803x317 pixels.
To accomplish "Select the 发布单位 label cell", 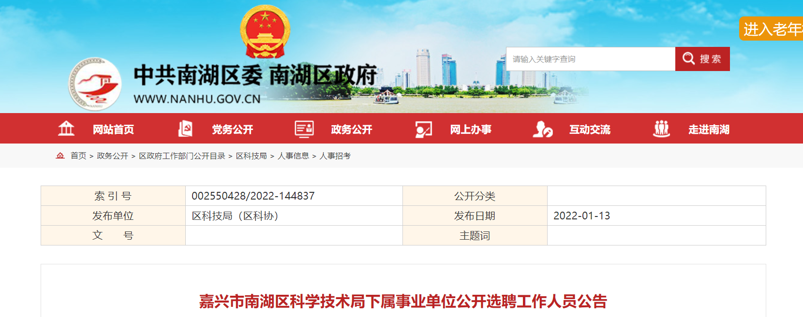I will coord(113,216).
